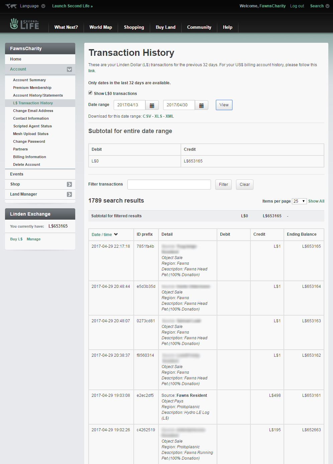Image resolution: width=333 pixels, height=464 pixels.
Task: Click the start date input field
Action: [x=129, y=105]
